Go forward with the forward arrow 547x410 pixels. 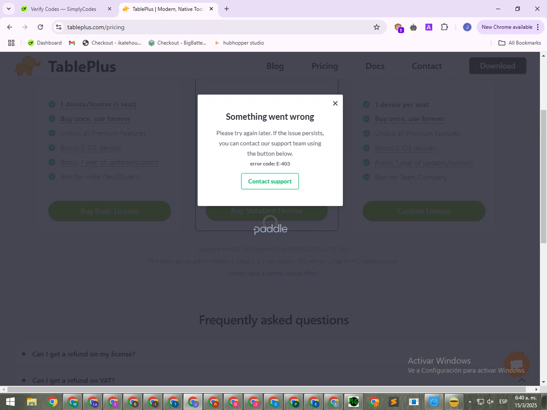[x=25, y=27]
